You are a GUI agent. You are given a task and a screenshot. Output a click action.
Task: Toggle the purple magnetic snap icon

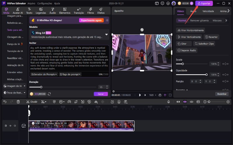coord(185,102)
